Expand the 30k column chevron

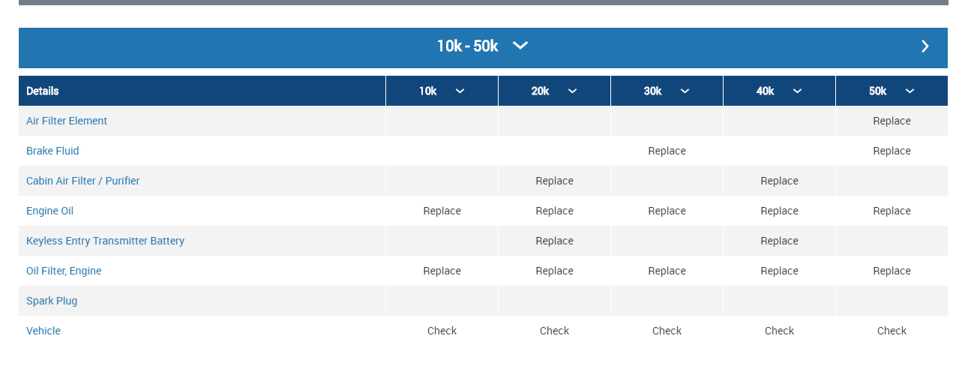click(685, 91)
